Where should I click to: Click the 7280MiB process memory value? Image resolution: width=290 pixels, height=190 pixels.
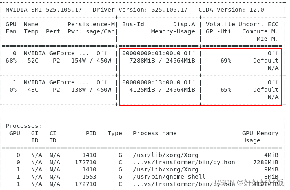coord(266,162)
